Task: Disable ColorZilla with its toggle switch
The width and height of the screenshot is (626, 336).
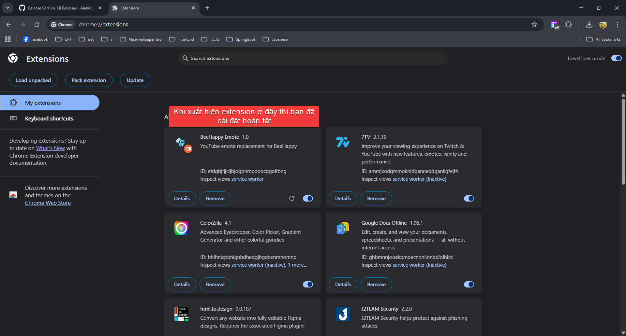Action: click(x=307, y=284)
